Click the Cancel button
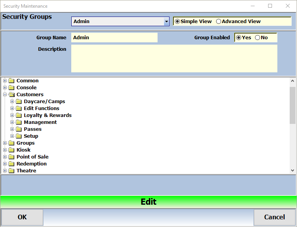The height and width of the screenshot is (227, 297). pyautogui.click(x=274, y=217)
